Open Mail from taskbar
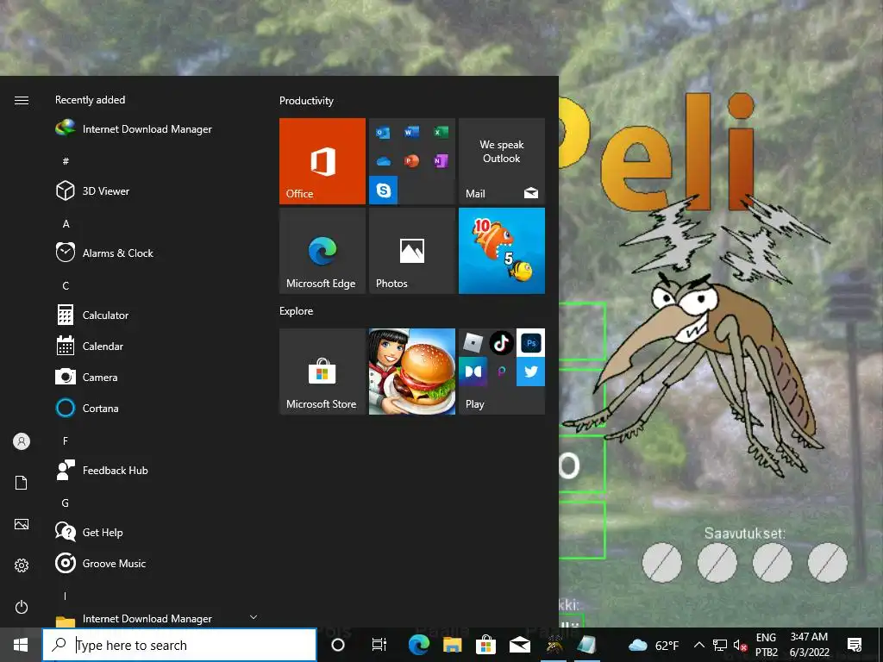 tap(519, 645)
